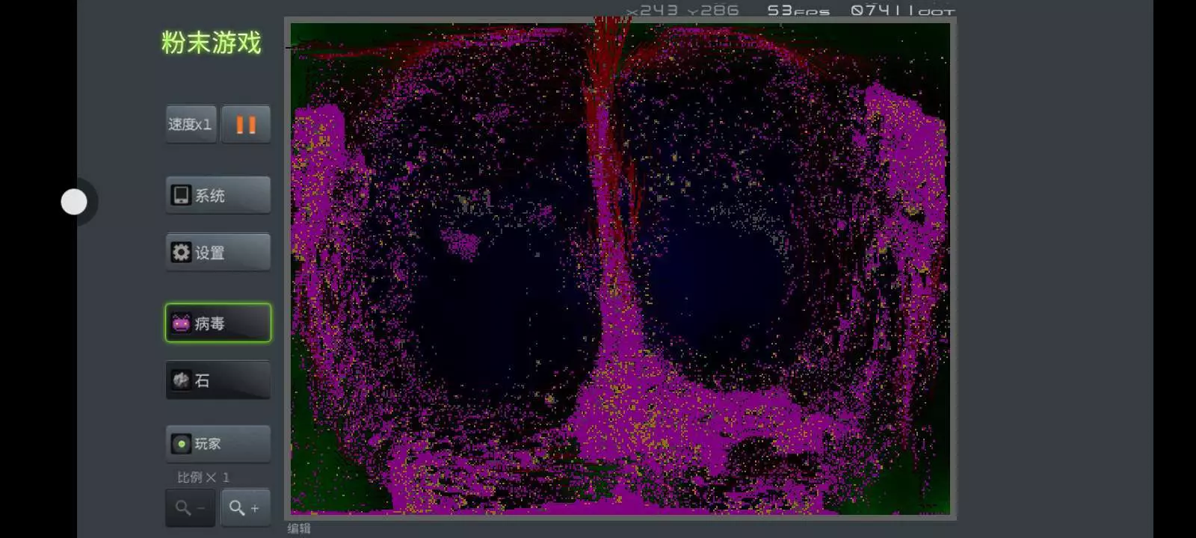
Task: Click the 53 FPS counter readout
Action: [798, 10]
